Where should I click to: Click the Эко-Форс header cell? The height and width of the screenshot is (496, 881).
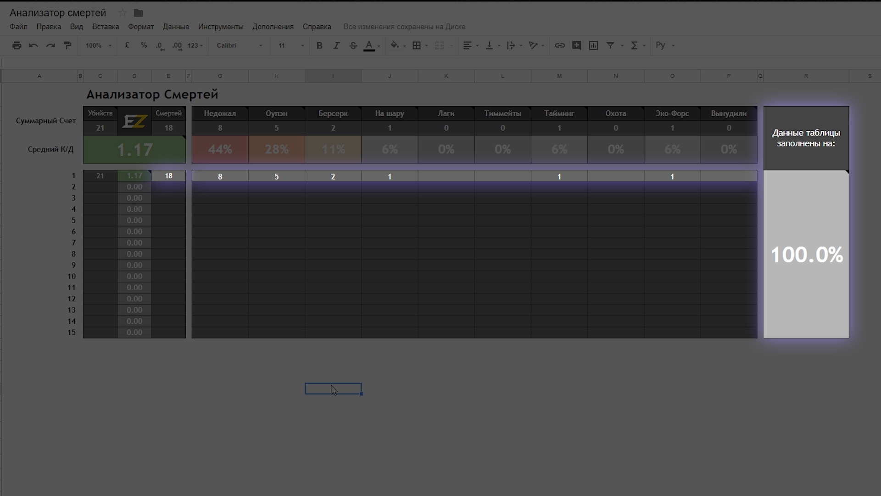[672, 113]
